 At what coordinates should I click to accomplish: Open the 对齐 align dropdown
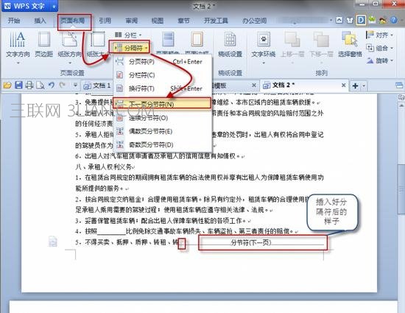(379, 35)
